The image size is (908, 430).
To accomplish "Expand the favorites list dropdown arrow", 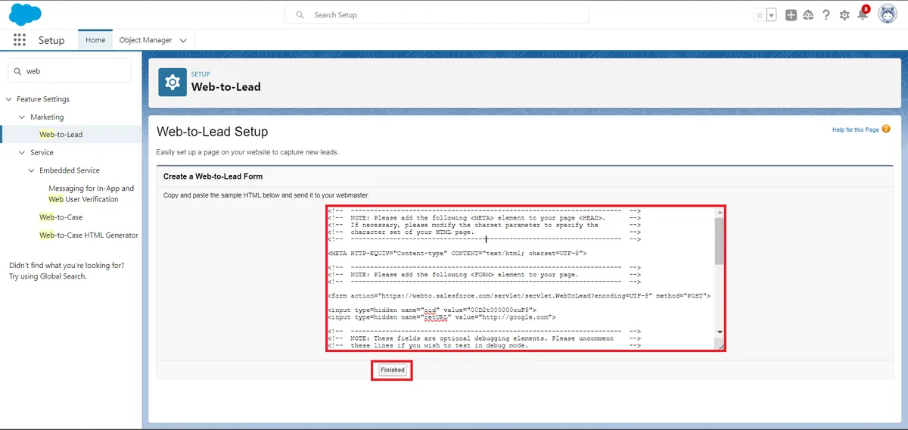I will (x=771, y=15).
